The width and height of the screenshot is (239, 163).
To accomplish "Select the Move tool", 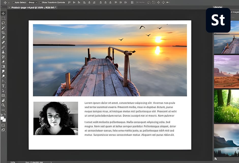I will (3, 13).
